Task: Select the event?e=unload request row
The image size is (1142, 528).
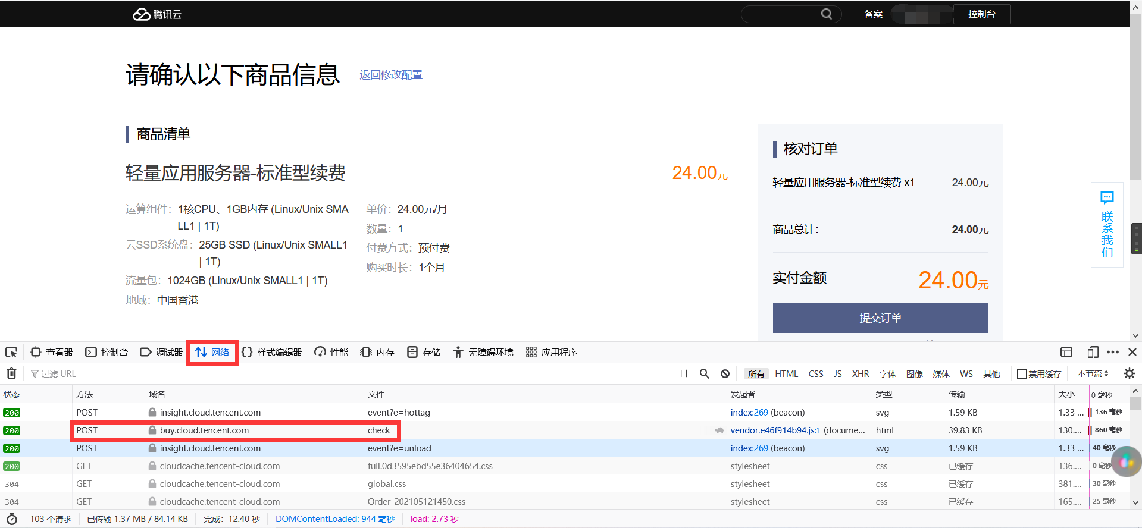Action: pos(565,448)
